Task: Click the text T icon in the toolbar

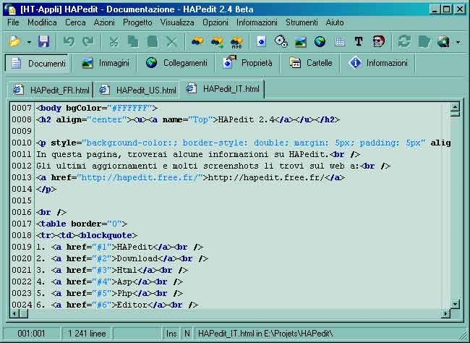Action: (x=359, y=41)
